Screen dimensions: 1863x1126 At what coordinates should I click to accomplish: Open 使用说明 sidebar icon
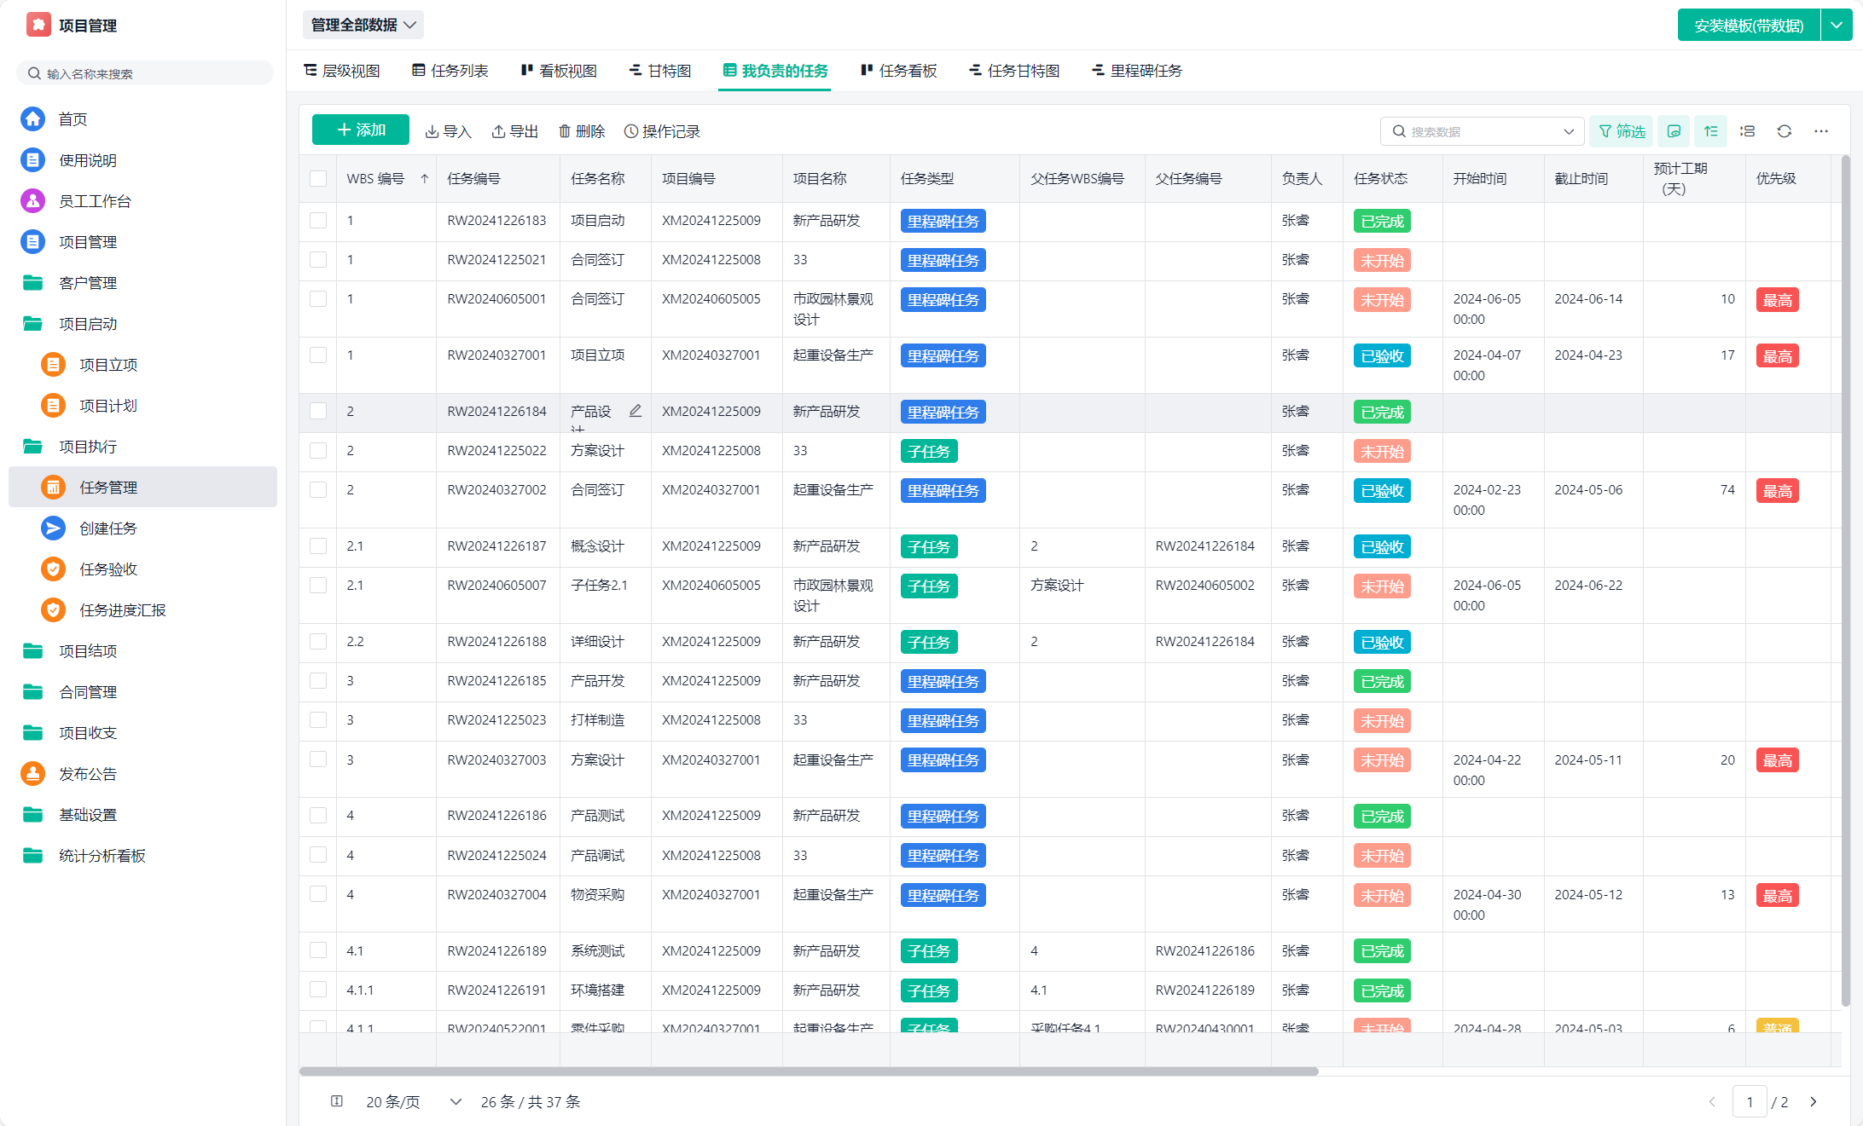coord(32,159)
